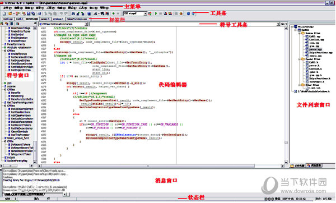Image resolution: width=336 pixels, height=203 pixels.
Task: Collapse the first CPFiles node in symbol tree
Action: pyautogui.click(x=5, y=51)
